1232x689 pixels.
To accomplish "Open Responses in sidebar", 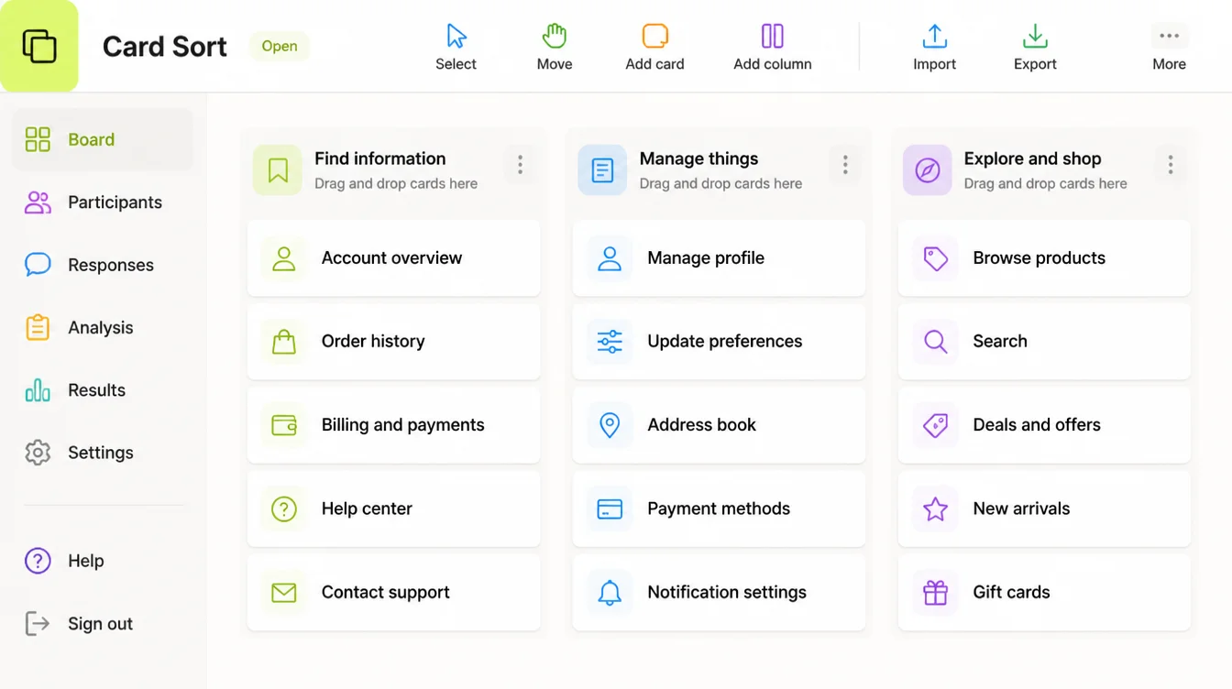I will tap(103, 265).
